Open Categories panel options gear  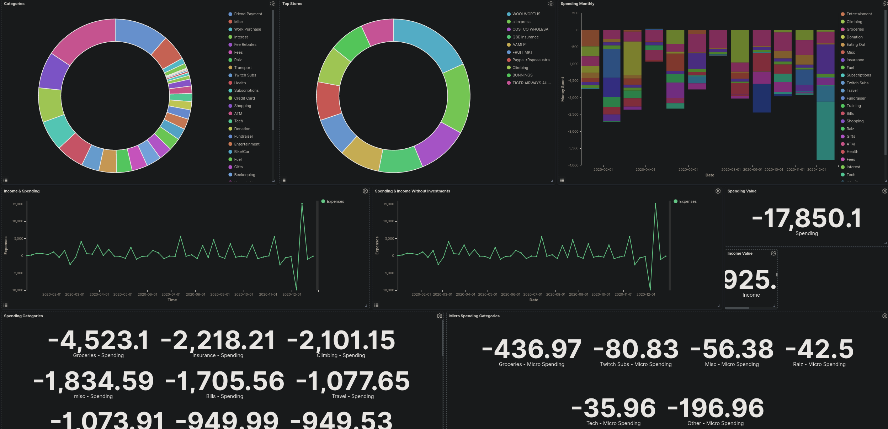(272, 4)
